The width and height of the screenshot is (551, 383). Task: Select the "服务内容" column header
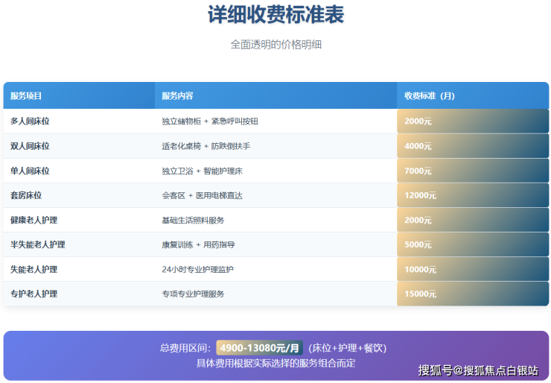coord(177,96)
